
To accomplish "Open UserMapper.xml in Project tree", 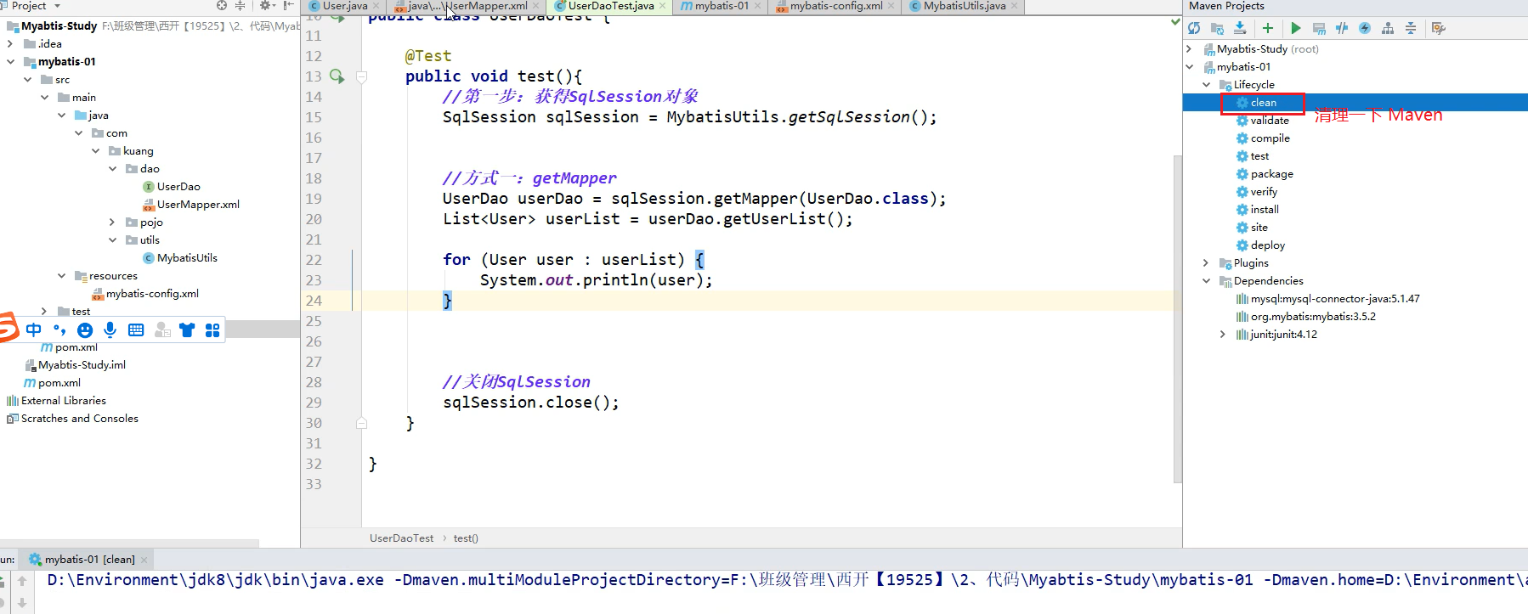I will (191, 204).
